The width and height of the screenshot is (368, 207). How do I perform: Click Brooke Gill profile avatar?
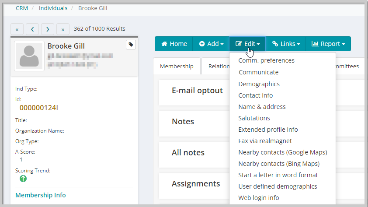29,56
